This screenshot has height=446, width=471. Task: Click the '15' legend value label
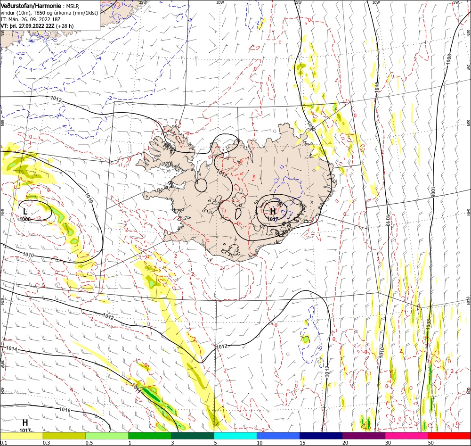tap(302, 443)
